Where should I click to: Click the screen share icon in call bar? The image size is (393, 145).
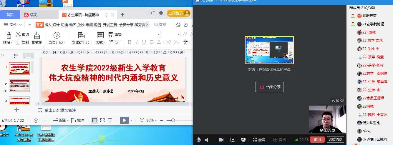coord(233,140)
